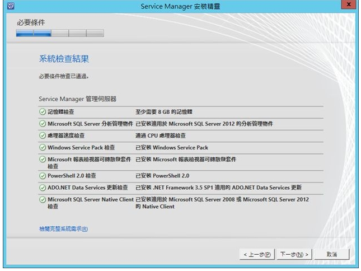The width and height of the screenshot is (361, 271).
Task: Click check icon beside Windows Service Pack 檢查
Action: (x=43, y=147)
